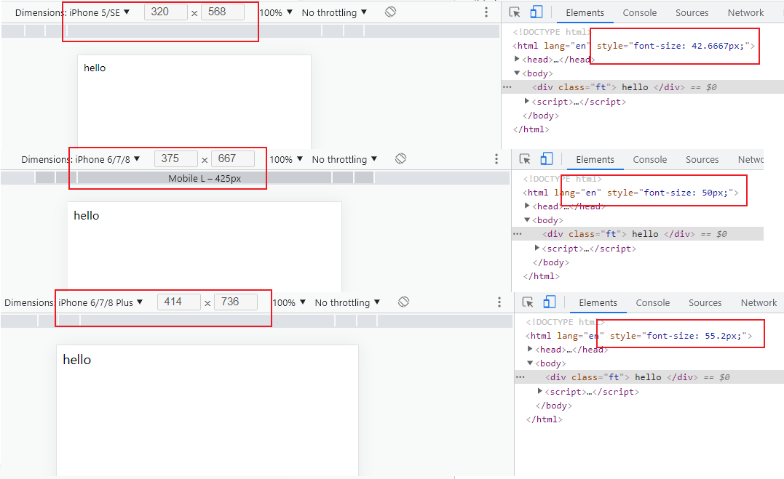
Task: Open zoom 100% dropdown in the iPhone 5/SE toolbar
Action: [x=276, y=12]
